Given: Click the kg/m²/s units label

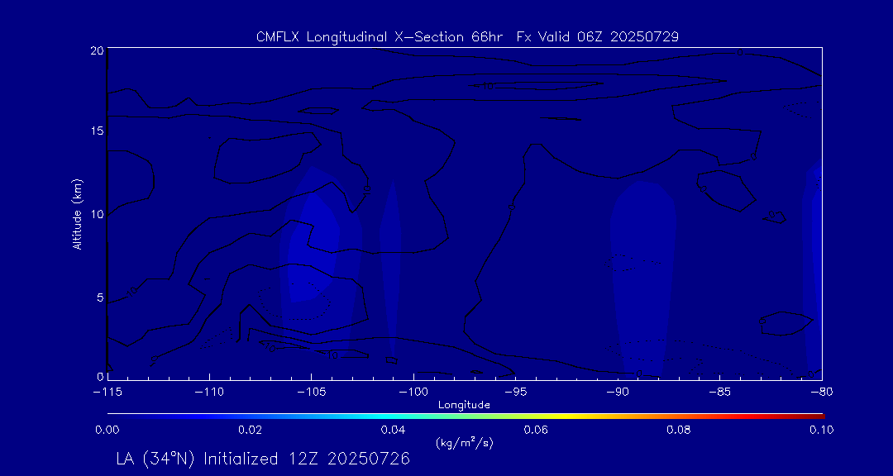Looking at the screenshot, I should pos(465,443).
